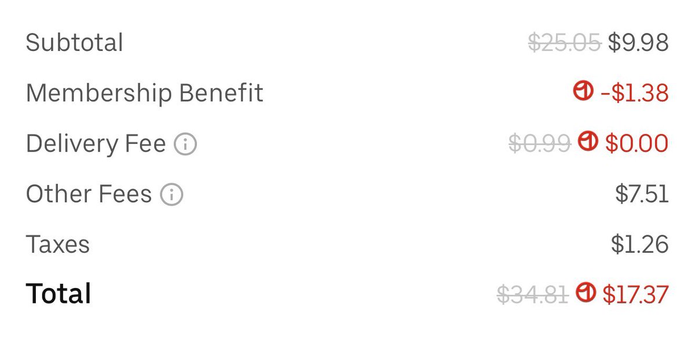Image resolution: width=695 pixels, height=340 pixels.
Task: Click the $7.51 other fees amount
Action: click(642, 194)
